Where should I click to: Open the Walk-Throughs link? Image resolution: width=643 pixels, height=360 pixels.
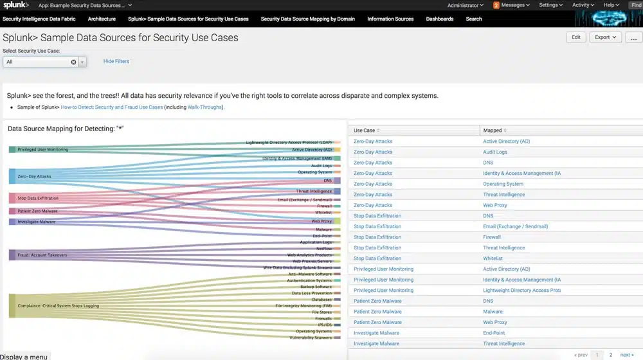pyautogui.click(x=204, y=107)
